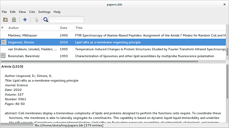
Task: Click the Save file toolbar icon
Action: [14, 20]
